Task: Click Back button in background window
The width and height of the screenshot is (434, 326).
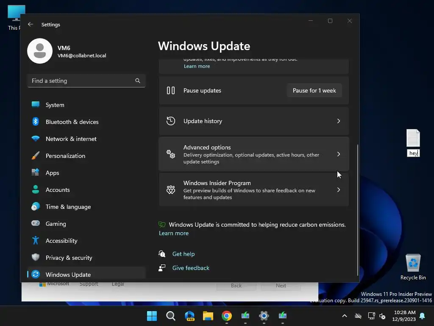Action: pyautogui.click(x=236, y=286)
